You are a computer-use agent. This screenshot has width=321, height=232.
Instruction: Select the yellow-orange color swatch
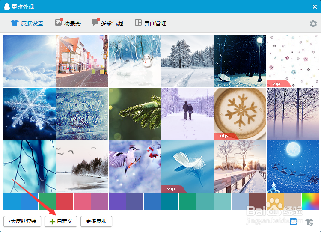(275, 202)
